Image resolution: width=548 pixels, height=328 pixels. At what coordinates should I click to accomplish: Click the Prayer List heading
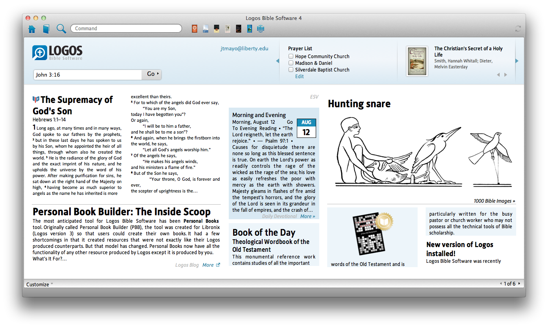tap(300, 48)
